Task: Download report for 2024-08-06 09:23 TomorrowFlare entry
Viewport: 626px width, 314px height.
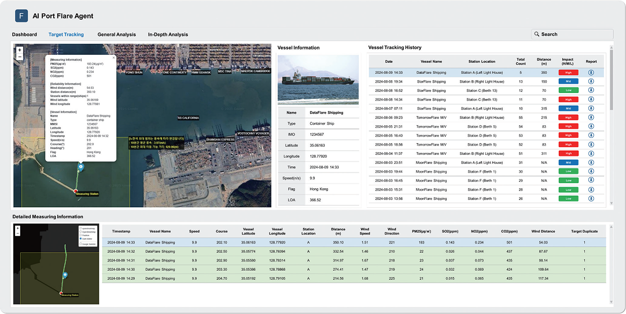Action: click(x=591, y=117)
